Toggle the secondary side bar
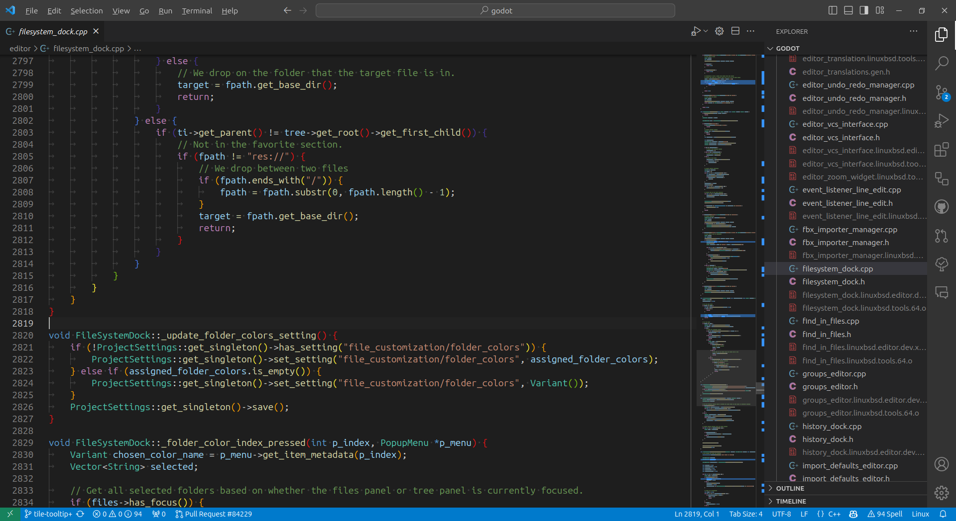Screen dimensions: 956x521 864,10
